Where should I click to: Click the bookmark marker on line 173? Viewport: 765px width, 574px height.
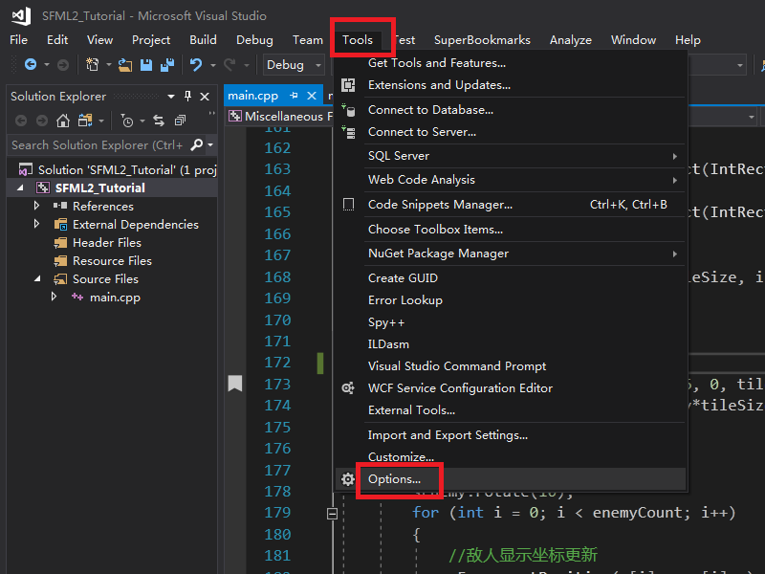(235, 384)
